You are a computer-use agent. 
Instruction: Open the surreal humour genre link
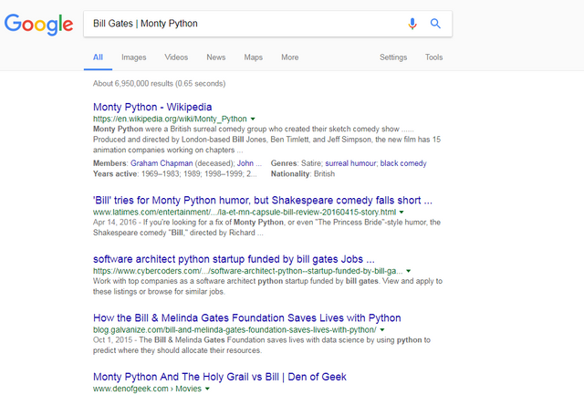coord(350,163)
